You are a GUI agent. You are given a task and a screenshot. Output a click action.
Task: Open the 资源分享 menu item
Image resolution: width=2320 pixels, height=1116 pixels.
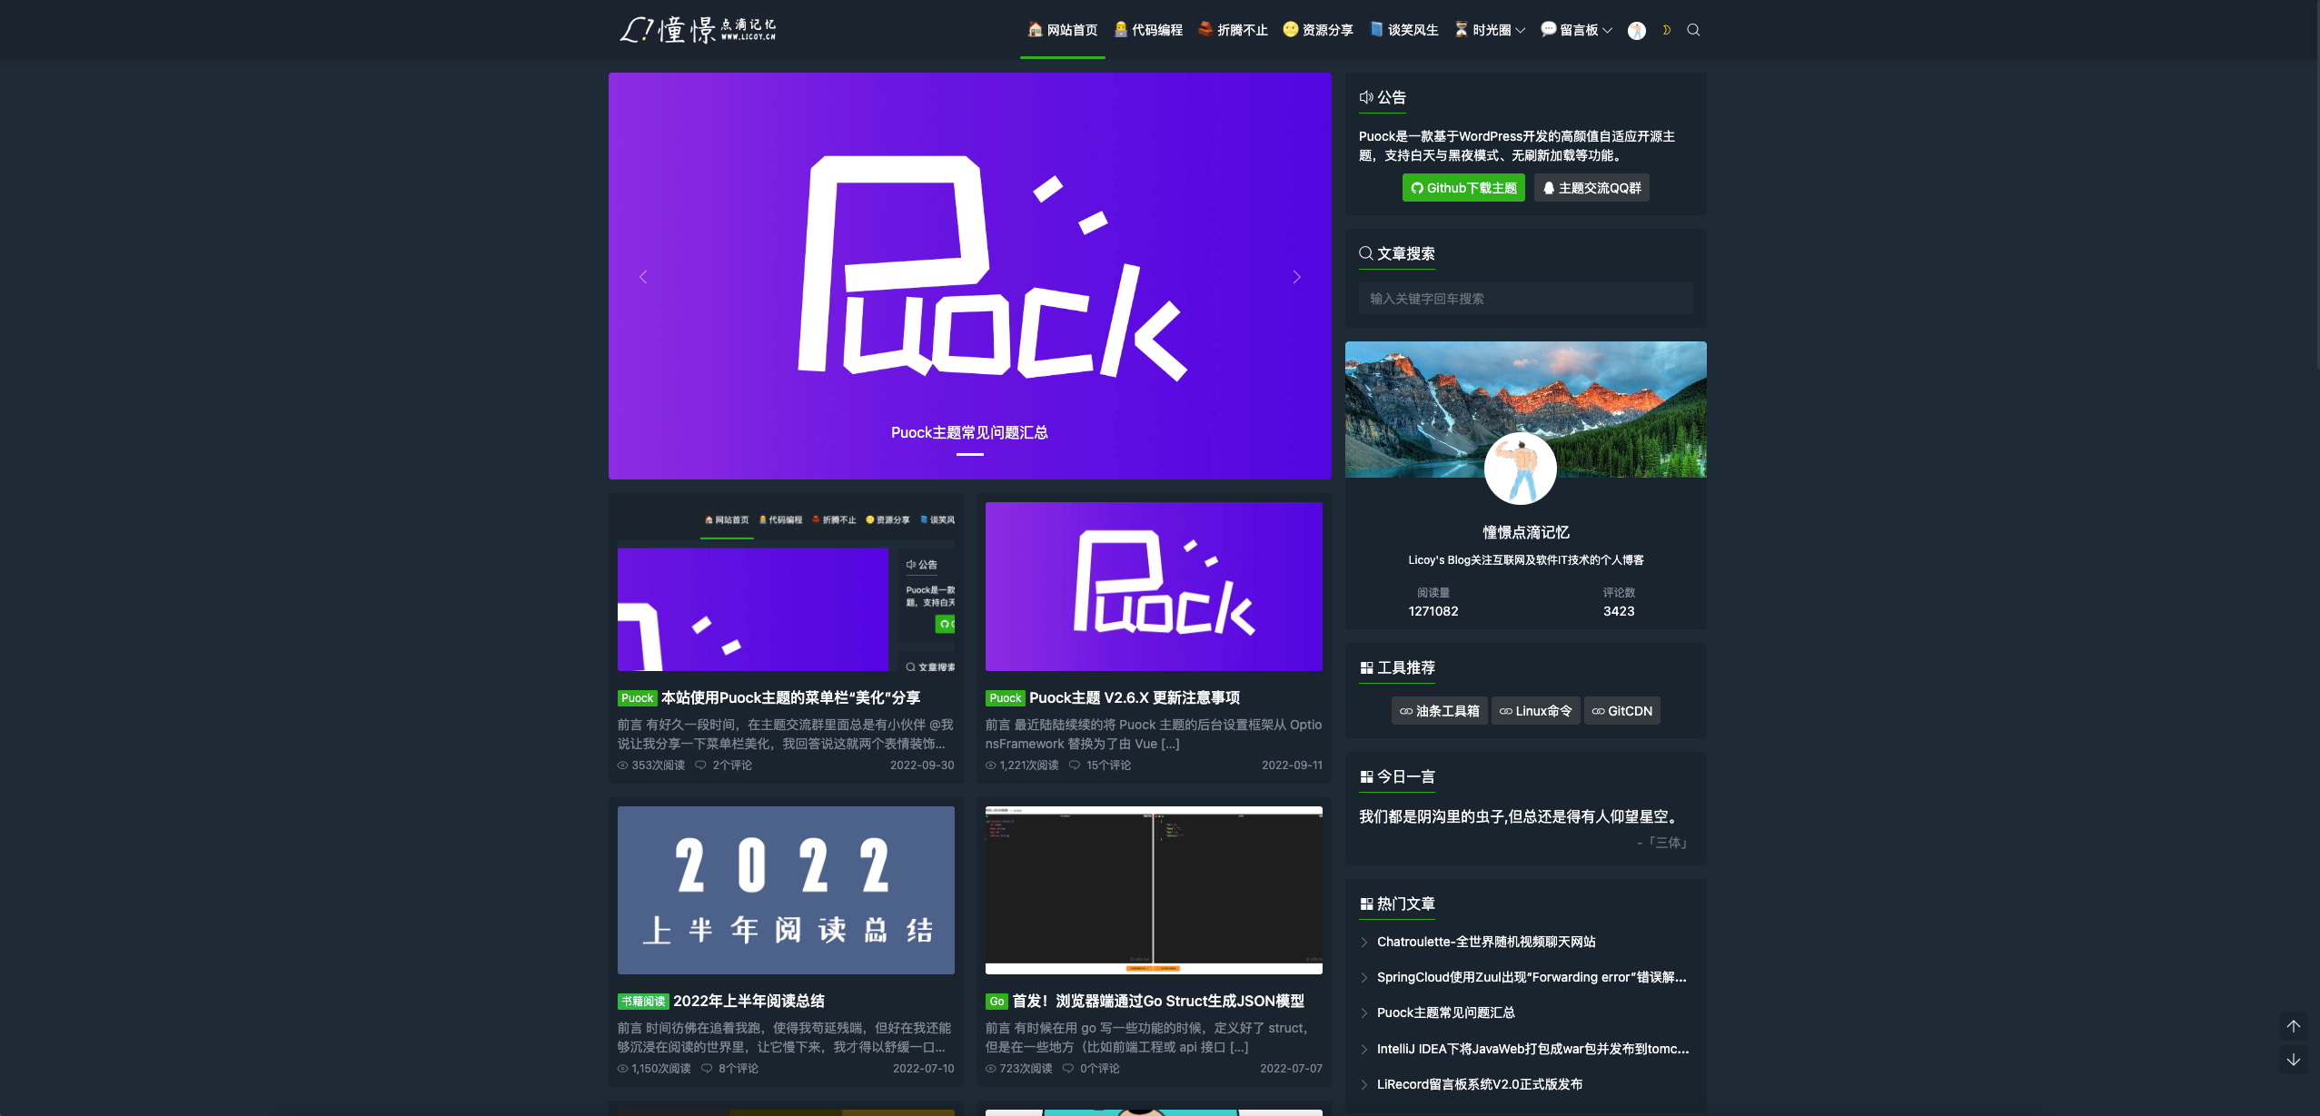(1318, 30)
